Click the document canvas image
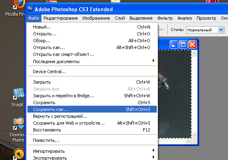 175,94
